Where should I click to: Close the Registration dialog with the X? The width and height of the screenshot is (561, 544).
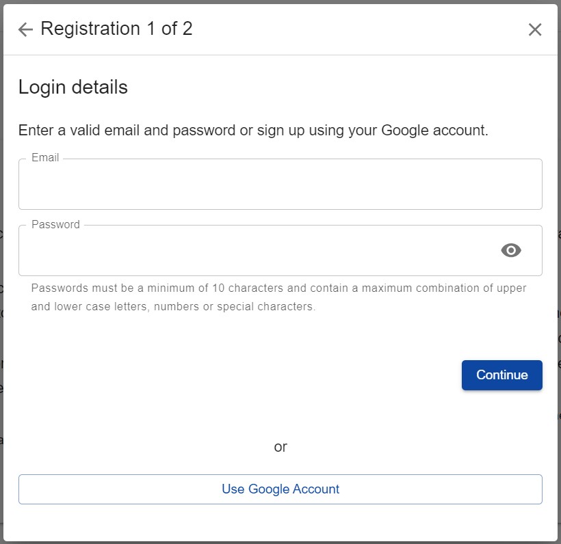click(535, 29)
